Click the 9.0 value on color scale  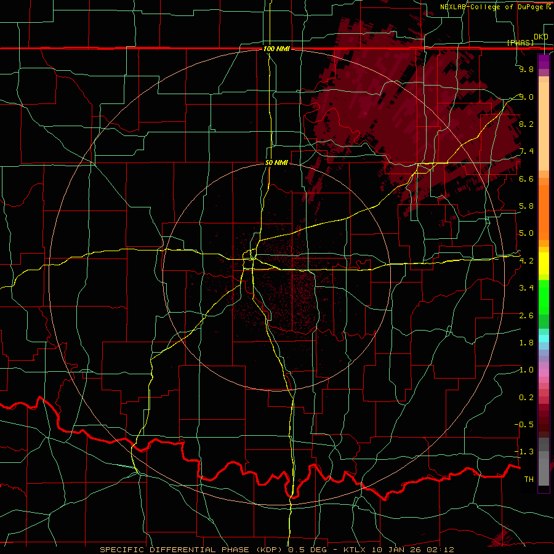pyautogui.click(x=526, y=97)
